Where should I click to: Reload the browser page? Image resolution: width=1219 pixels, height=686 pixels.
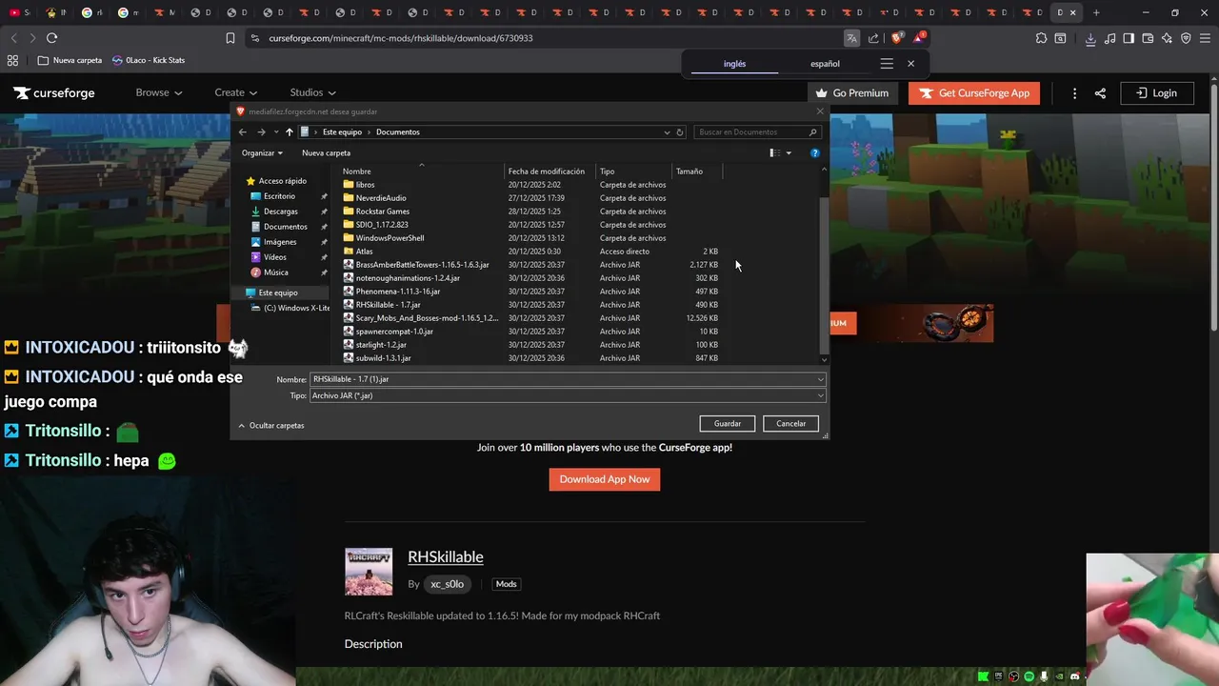coord(51,38)
